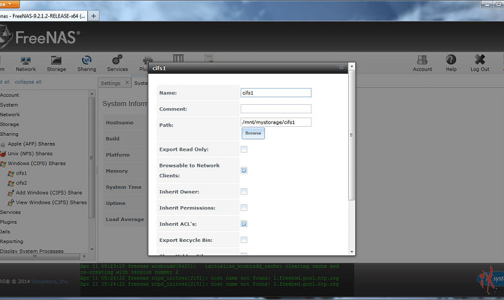Image resolution: width=504 pixels, height=300 pixels.
Task: Toggle Export Read Only checkbox
Action: click(x=244, y=149)
